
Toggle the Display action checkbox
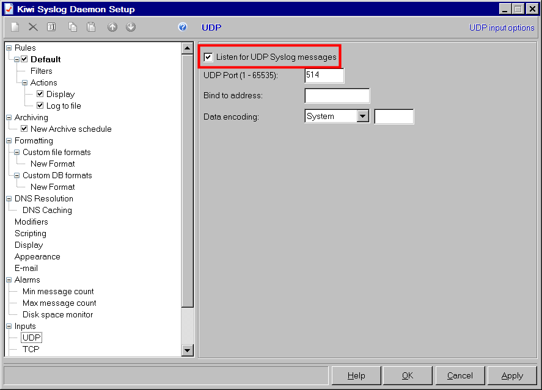(40, 94)
